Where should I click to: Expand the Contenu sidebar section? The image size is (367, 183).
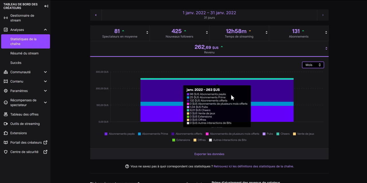pos(45,81)
